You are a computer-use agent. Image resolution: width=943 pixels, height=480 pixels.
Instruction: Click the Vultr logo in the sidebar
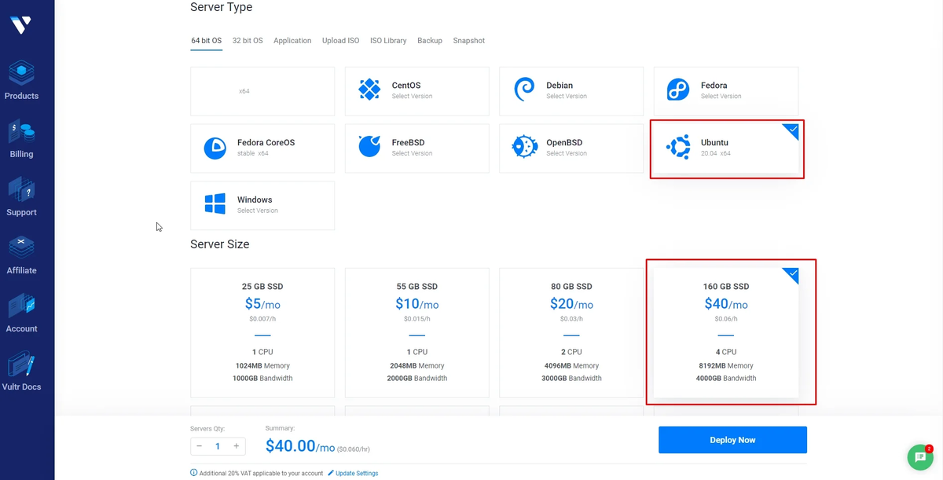tap(21, 24)
